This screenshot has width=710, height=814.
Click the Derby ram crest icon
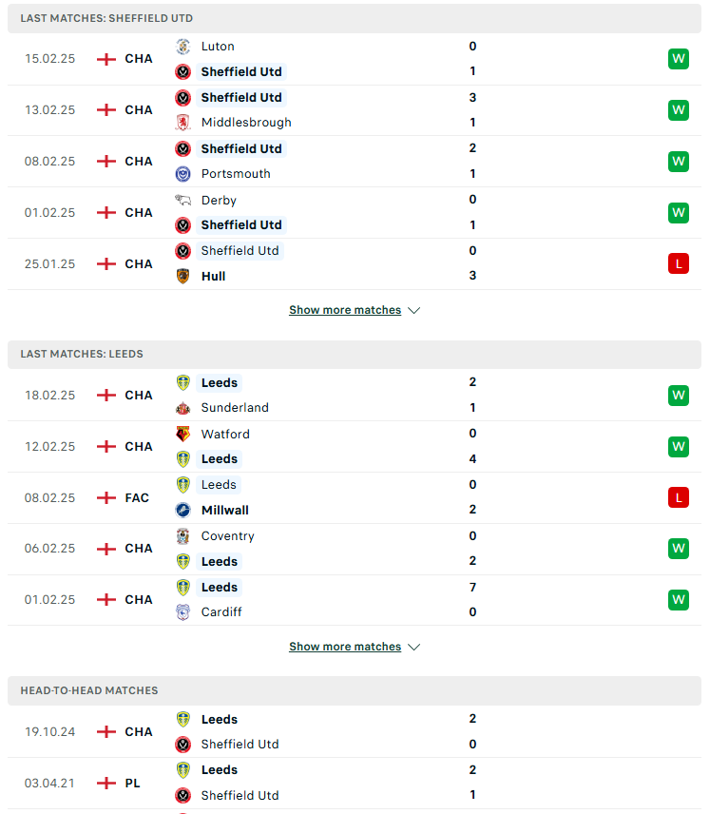[182, 201]
